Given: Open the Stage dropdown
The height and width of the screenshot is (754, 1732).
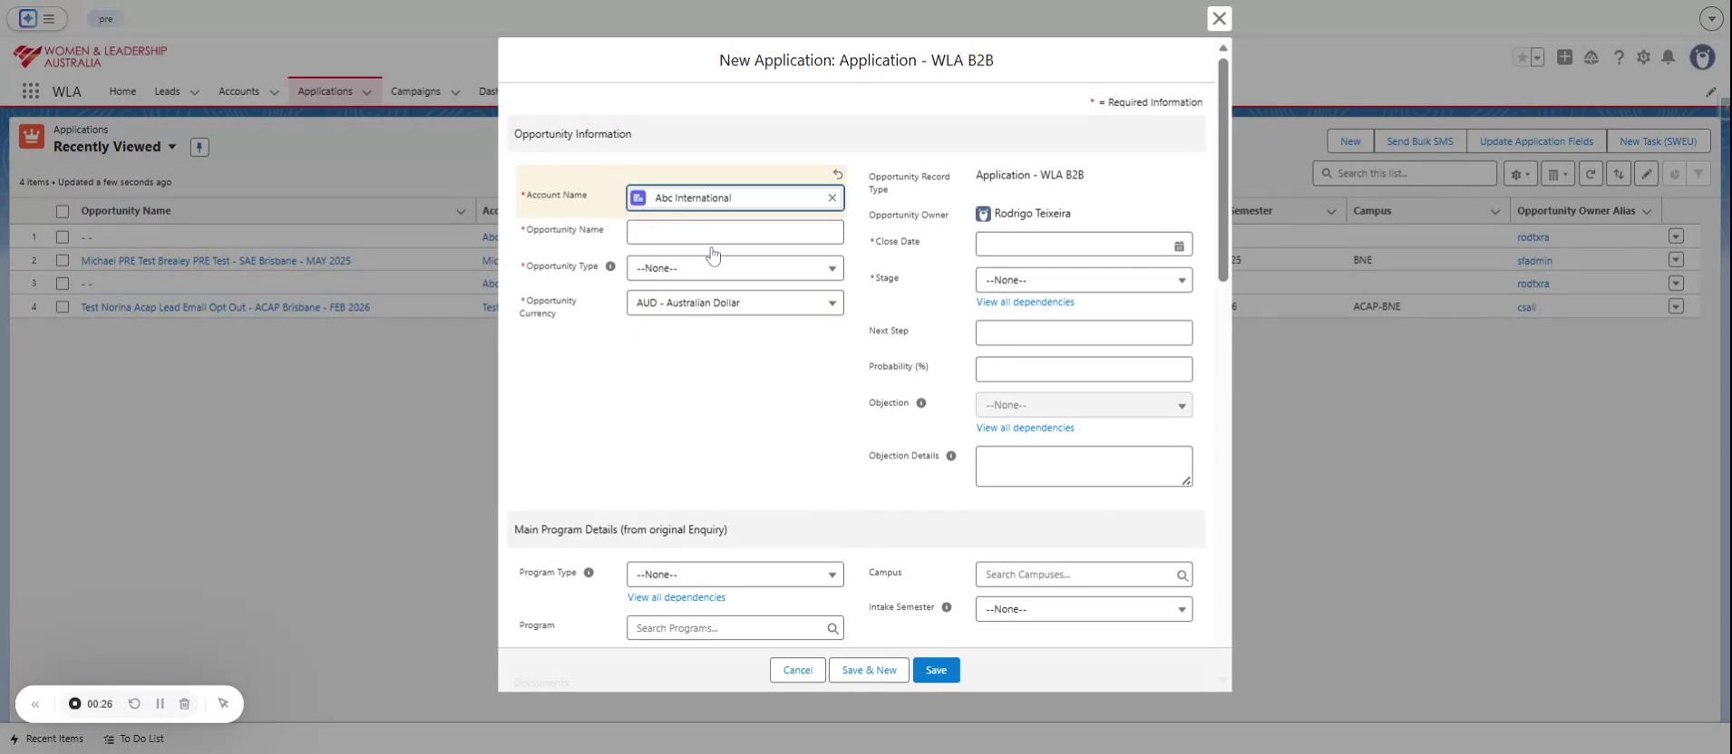Looking at the screenshot, I should click(1083, 281).
